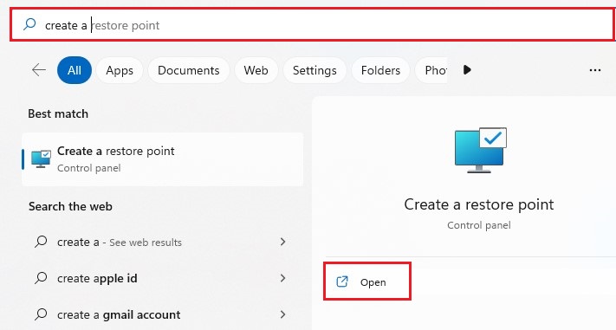The width and height of the screenshot is (616, 330).
Task: Select the All filter tab
Action: point(75,70)
